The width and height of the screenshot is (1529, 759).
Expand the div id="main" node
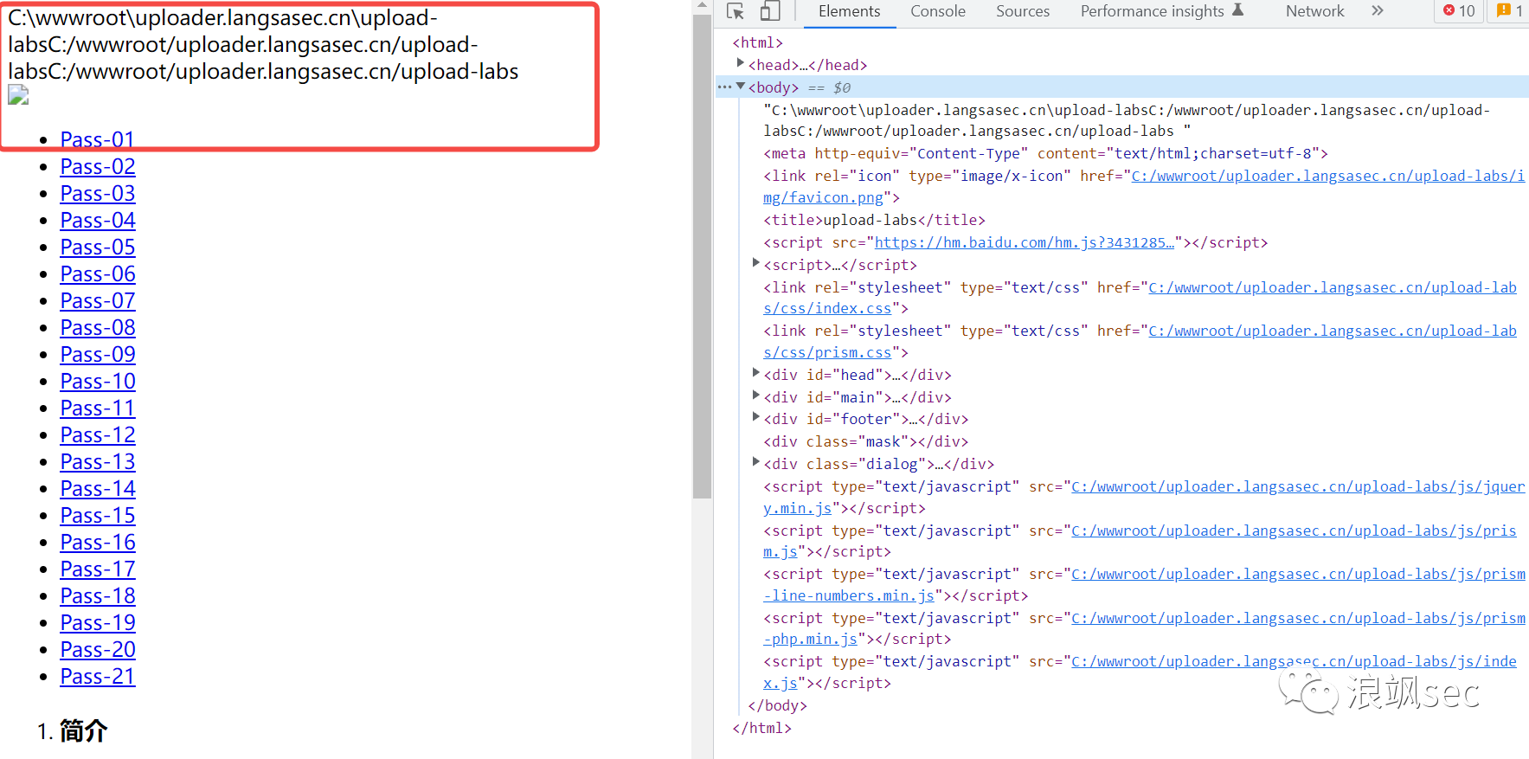[755, 396]
